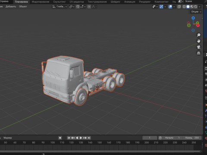This screenshot has width=207, height=155.
Task: Toggle proportional editing
Action: 89,6
